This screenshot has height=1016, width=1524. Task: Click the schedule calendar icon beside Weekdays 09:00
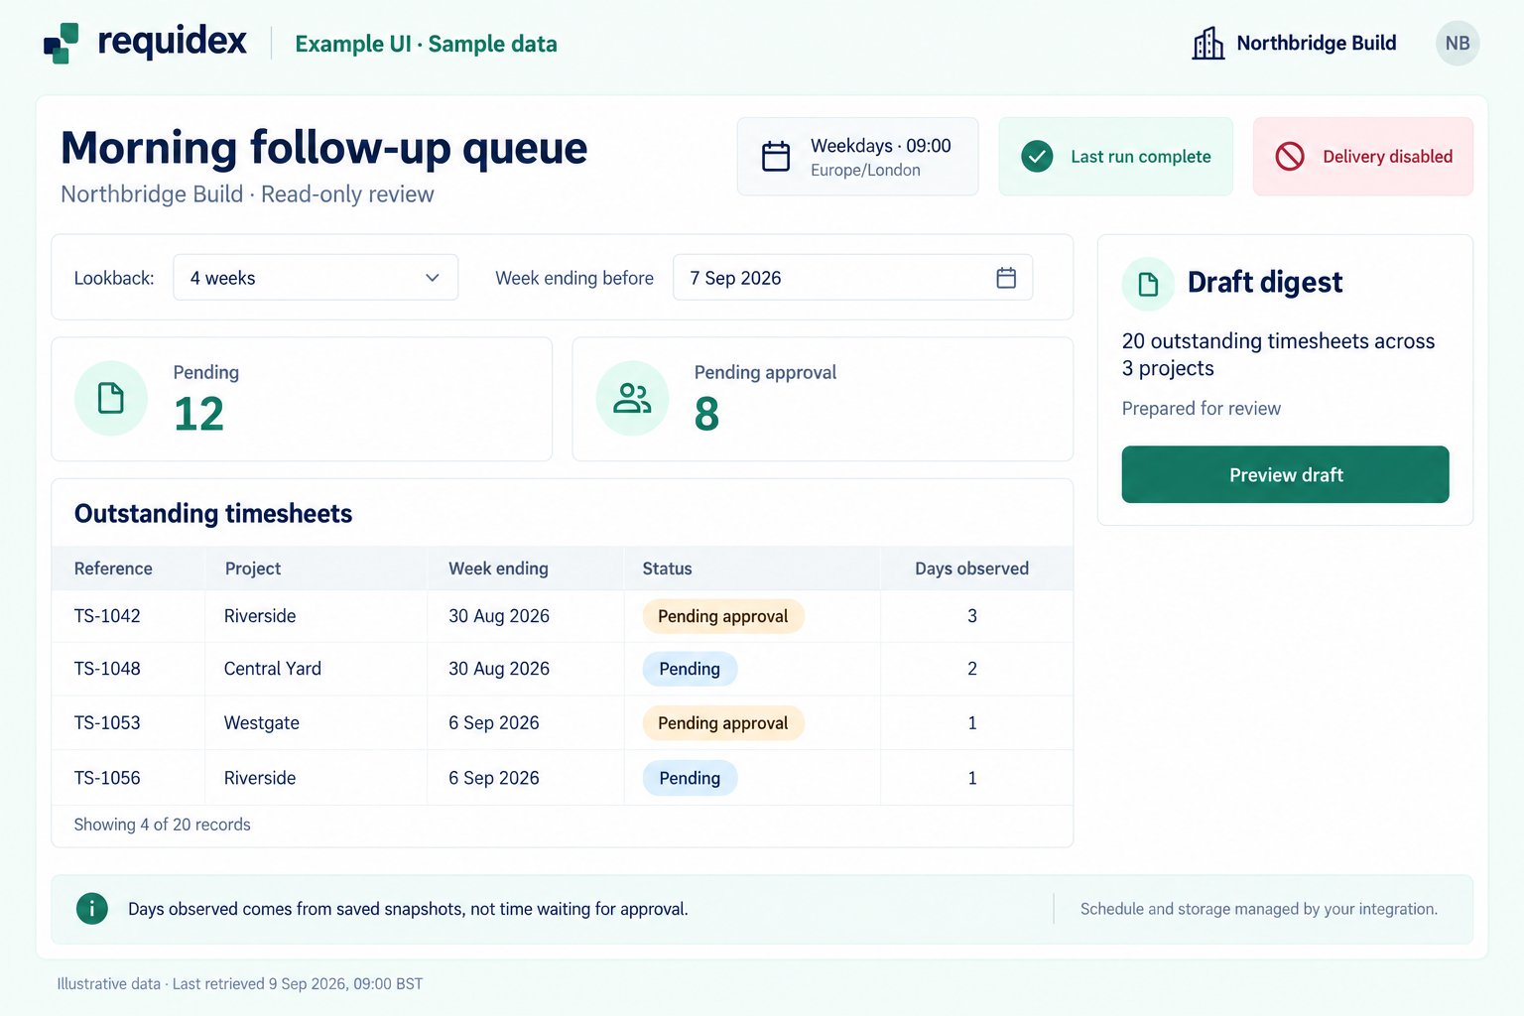776,157
